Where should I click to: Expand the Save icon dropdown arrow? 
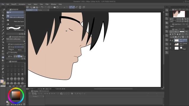click(39, 7)
